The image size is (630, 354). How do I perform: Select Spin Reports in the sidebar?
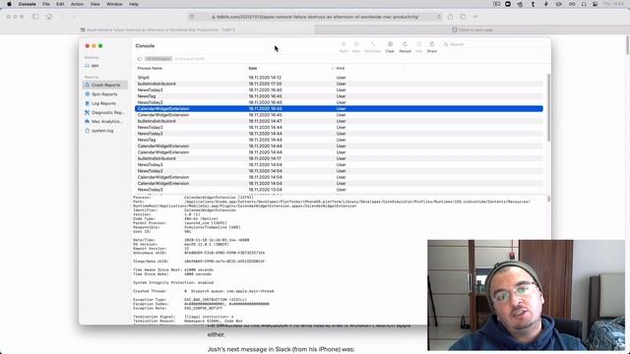(x=105, y=94)
